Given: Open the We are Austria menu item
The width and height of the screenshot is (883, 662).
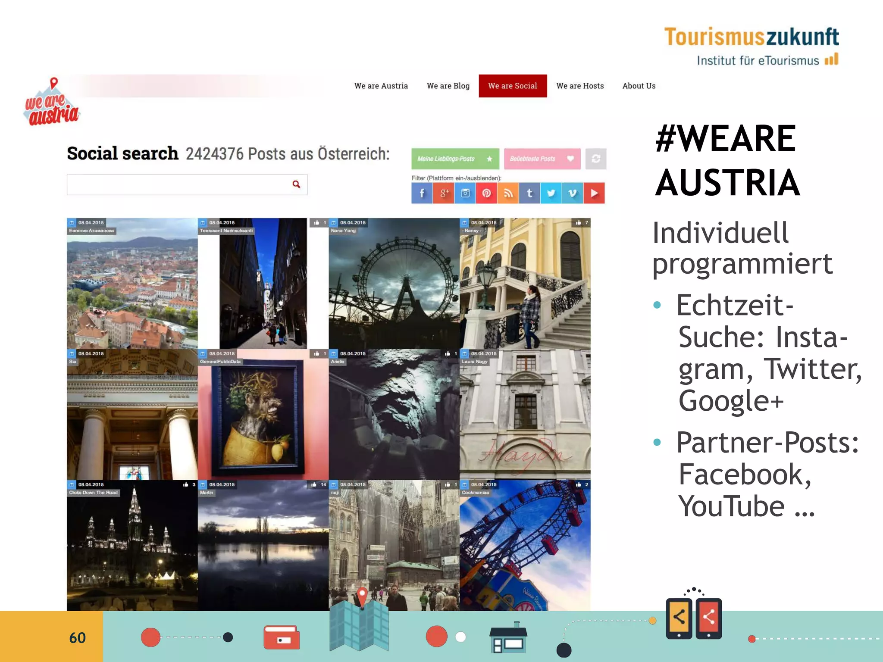Looking at the screenshot, I should [381, 86].
